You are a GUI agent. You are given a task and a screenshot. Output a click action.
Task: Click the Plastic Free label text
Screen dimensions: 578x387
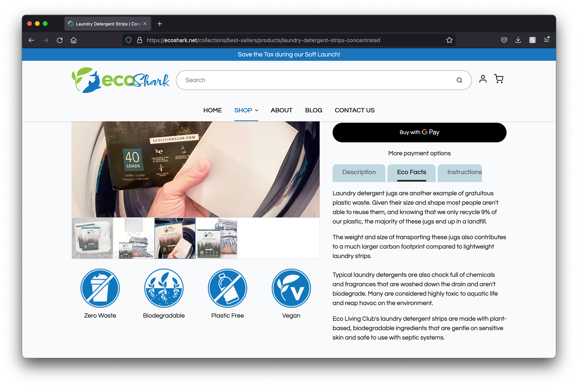tap(228, 315)
